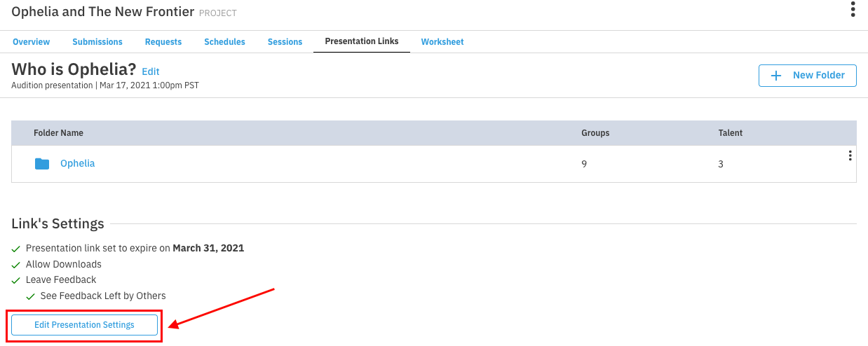Open the Submissions tab

point(97,42)
